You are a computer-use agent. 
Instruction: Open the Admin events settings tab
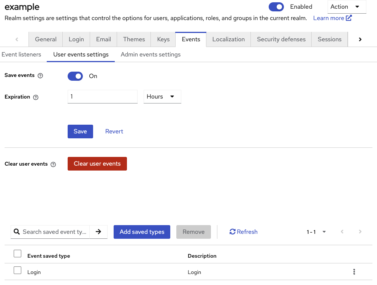[150, 55]
